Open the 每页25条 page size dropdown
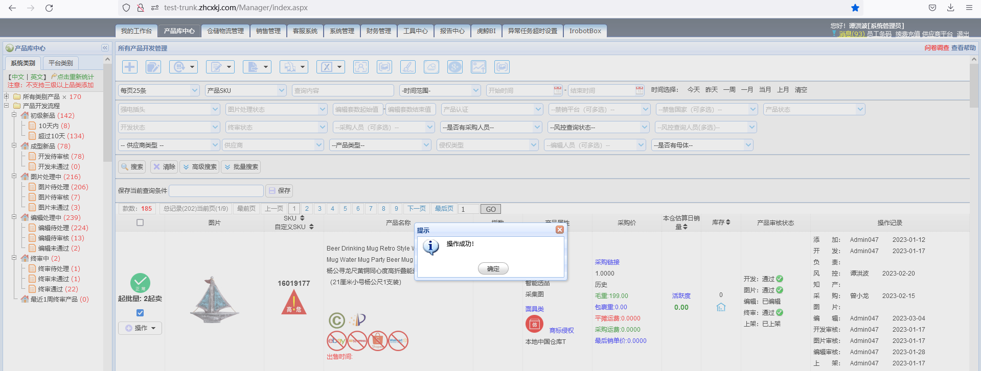 [x=159, y=90]
